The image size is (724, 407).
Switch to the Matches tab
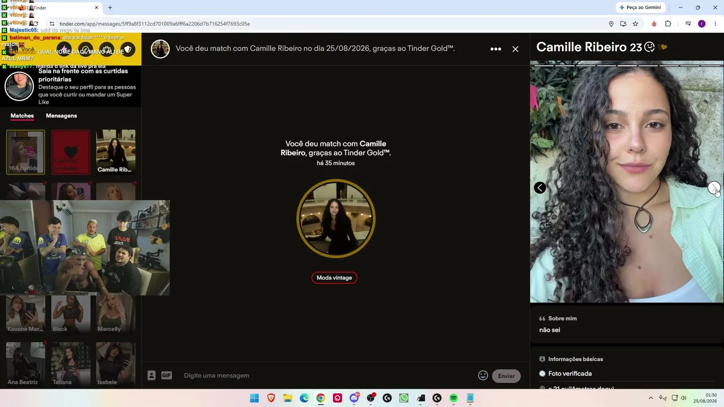[x=22, y=116]
